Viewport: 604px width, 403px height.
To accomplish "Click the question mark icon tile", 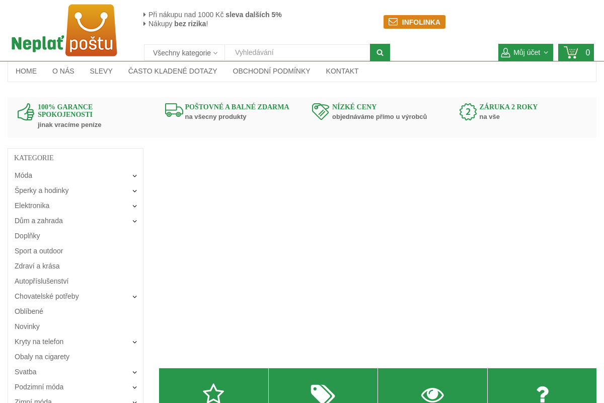I will click(x=542, y=392).
